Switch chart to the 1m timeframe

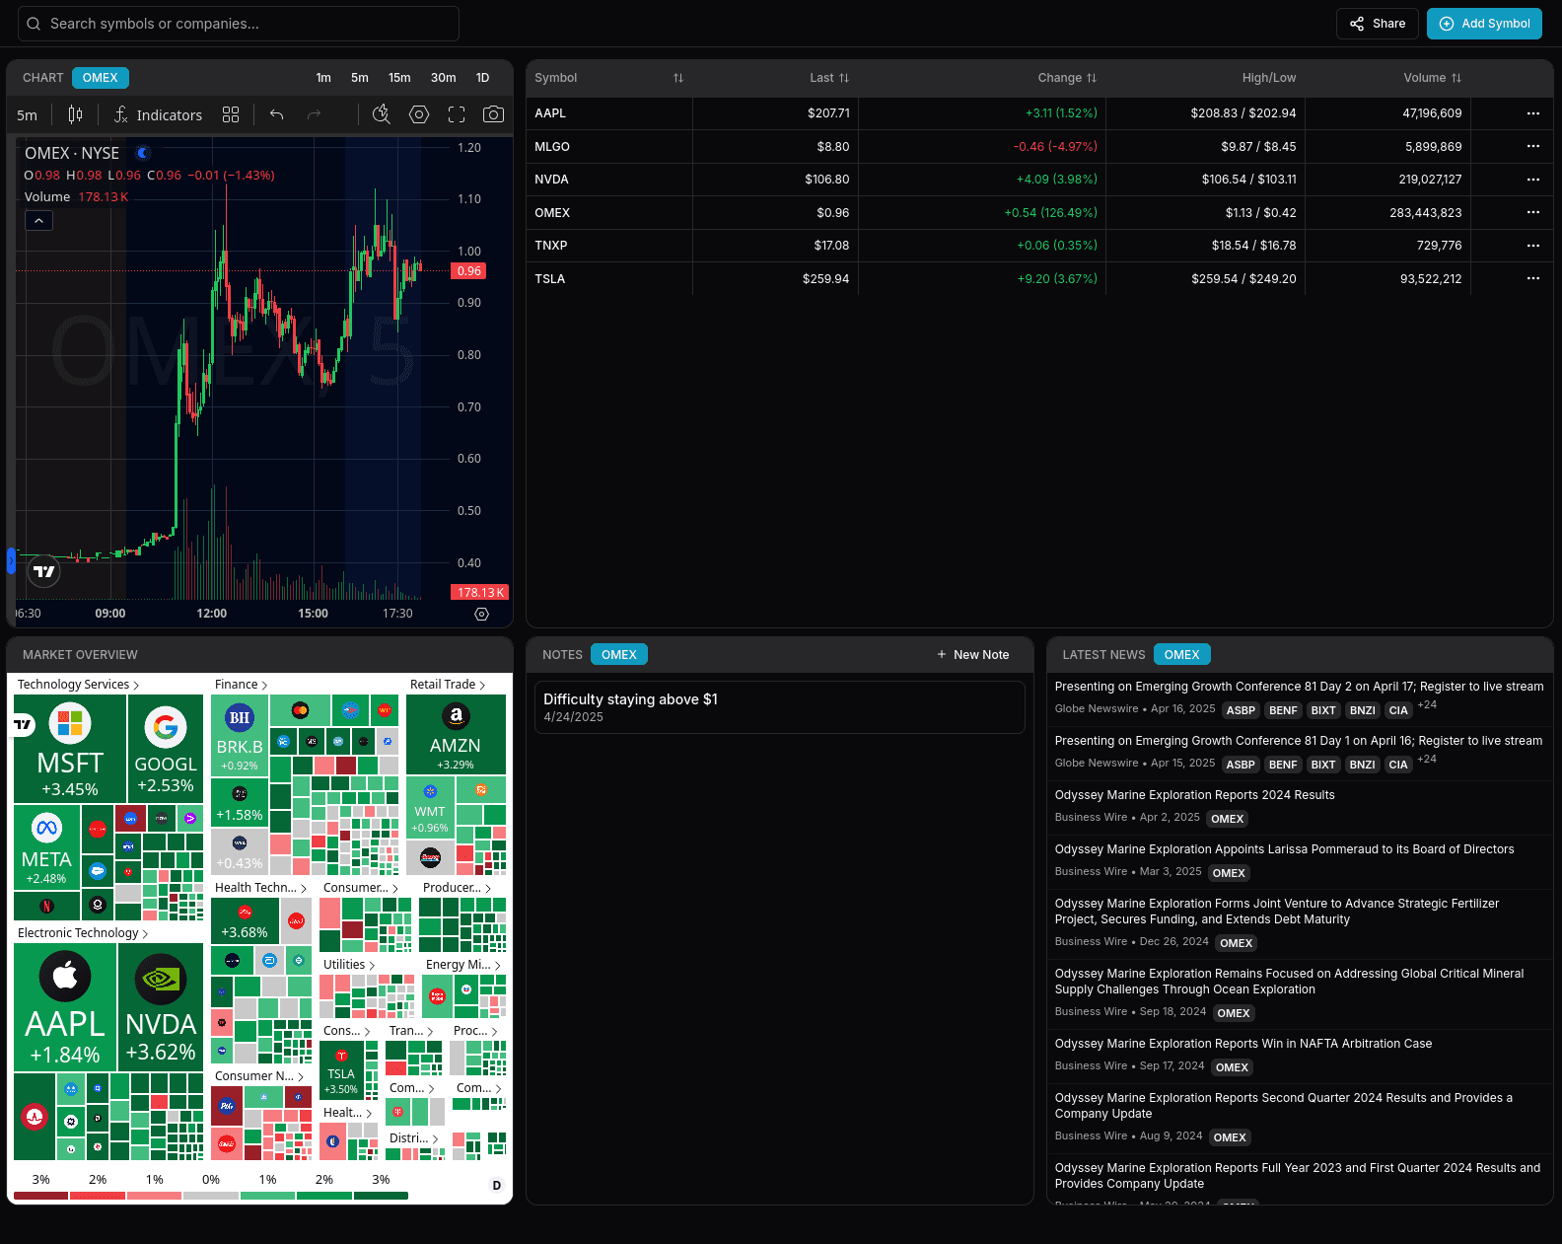323,78
